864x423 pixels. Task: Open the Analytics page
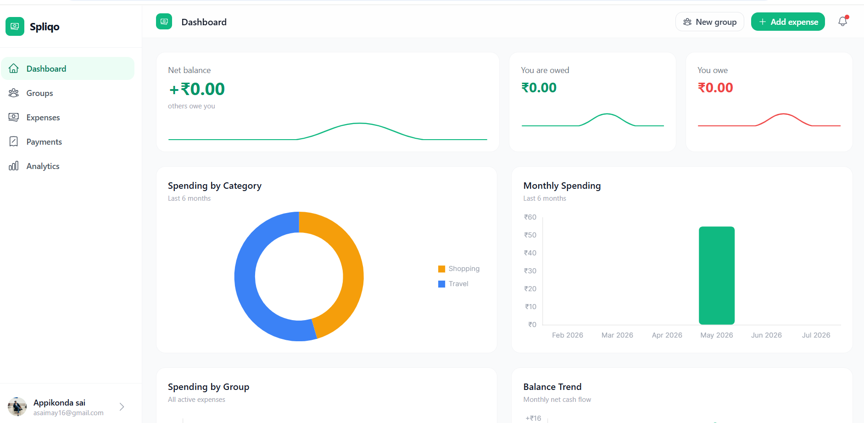(68, 166)
